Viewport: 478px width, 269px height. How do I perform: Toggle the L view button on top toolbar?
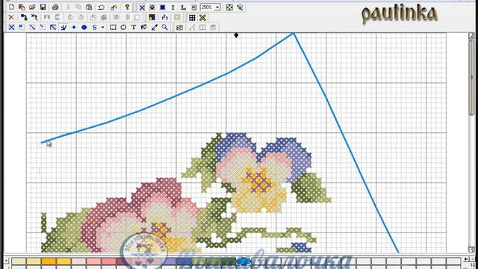tap(183, 7)
